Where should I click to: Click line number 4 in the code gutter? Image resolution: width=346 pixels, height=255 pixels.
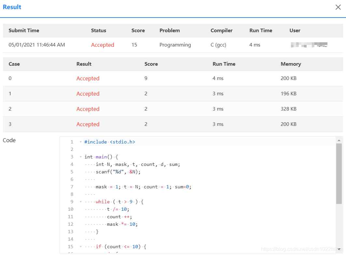click(72, 164)
